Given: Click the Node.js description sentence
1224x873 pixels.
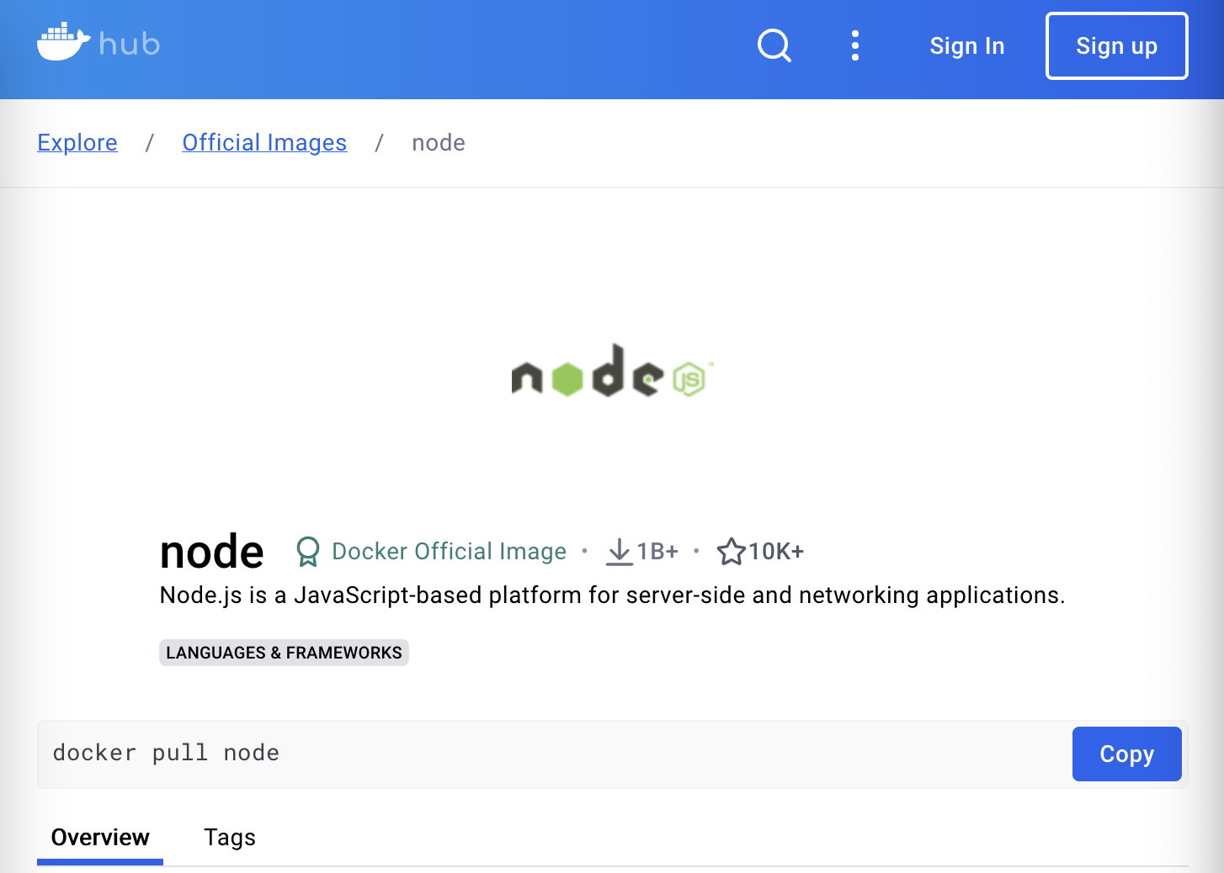Looking at the screenshot, I should pos(612,595).
